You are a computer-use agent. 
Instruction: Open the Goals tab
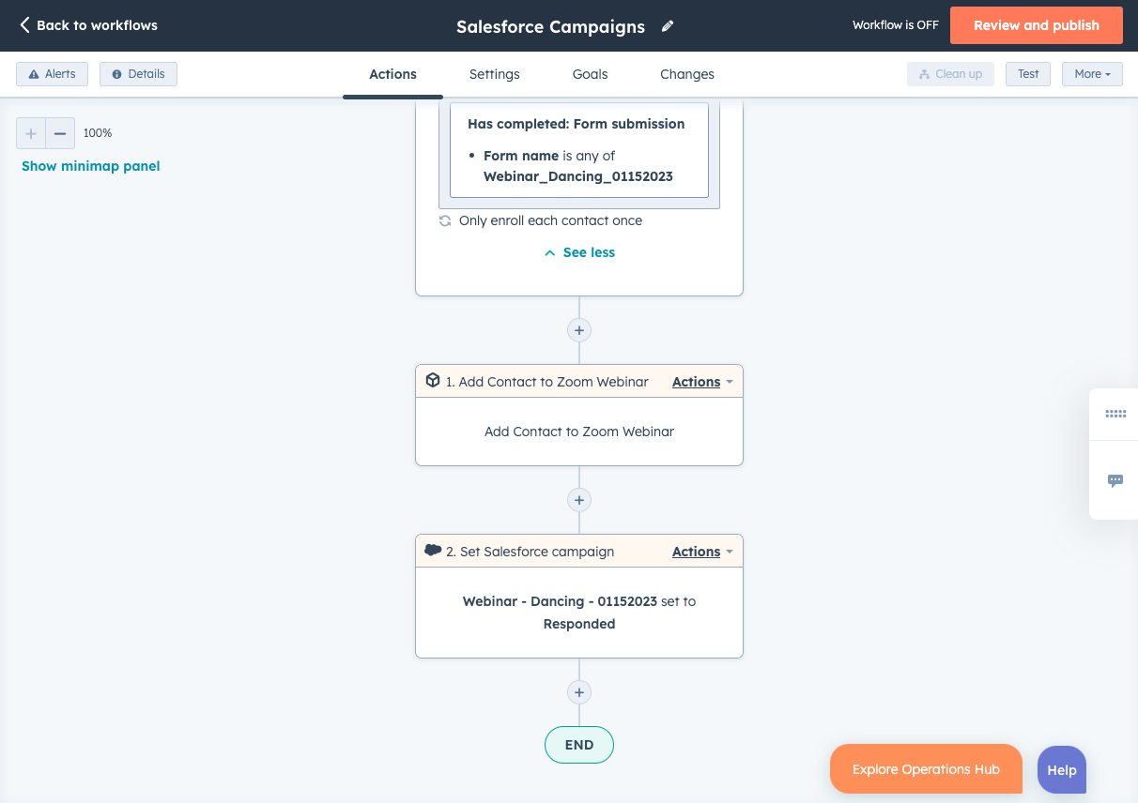pos(590,73)
